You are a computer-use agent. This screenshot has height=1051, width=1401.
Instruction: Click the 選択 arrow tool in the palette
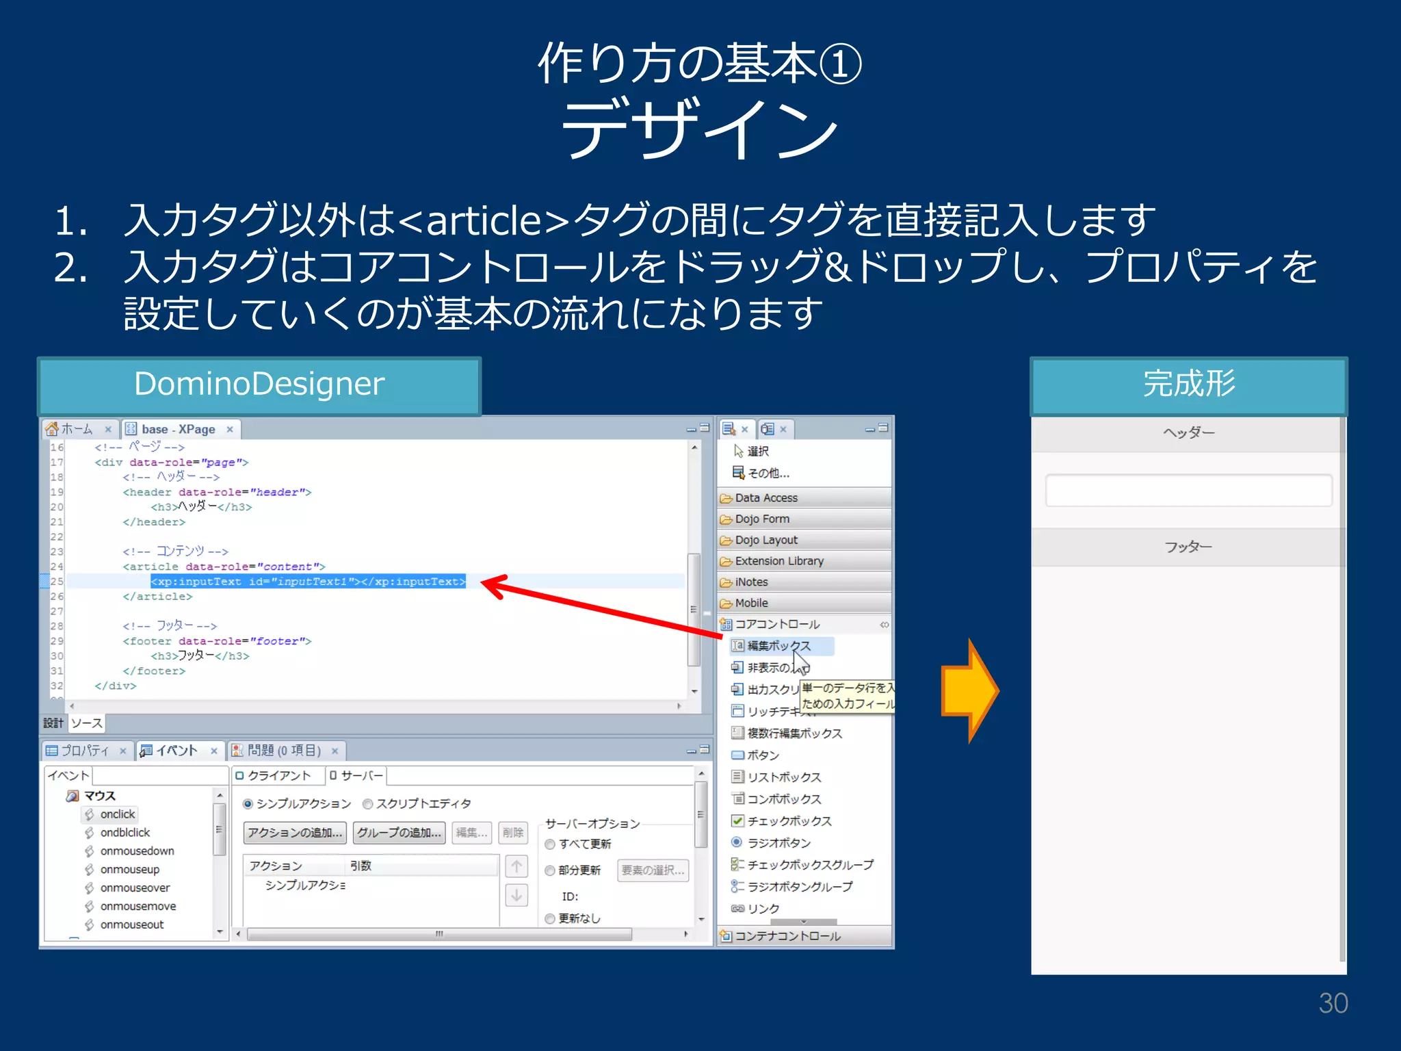751,451
